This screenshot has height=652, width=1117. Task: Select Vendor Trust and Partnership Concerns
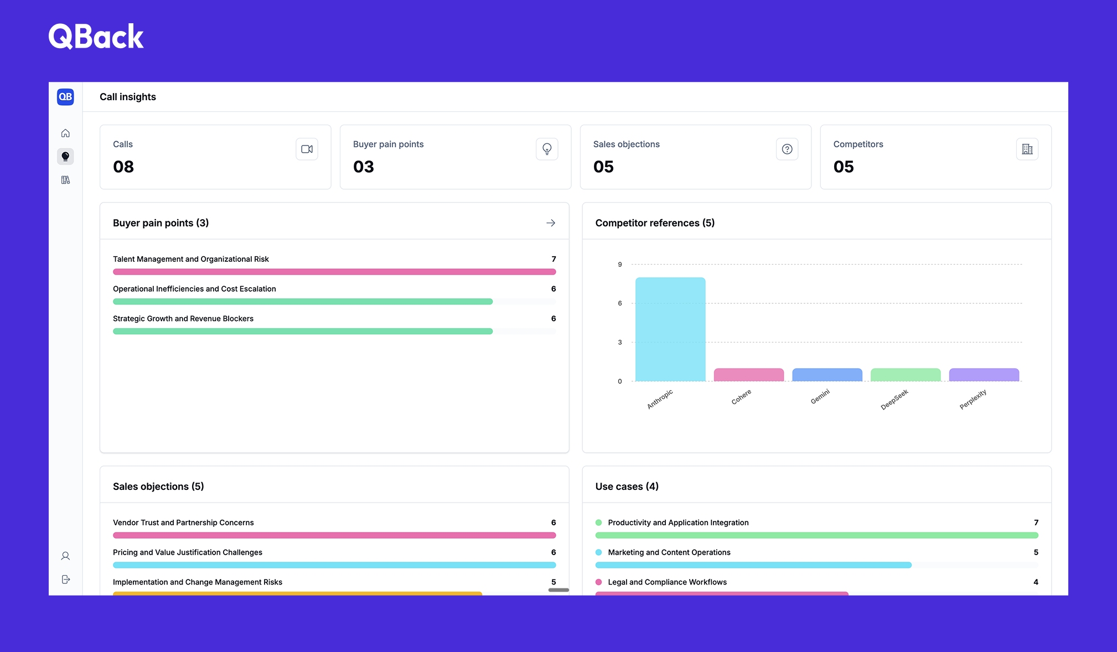coord(183,522)
